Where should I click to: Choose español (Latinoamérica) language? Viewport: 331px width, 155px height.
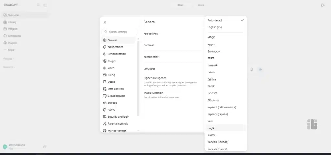pyautogui.click(x=225, y=107)
